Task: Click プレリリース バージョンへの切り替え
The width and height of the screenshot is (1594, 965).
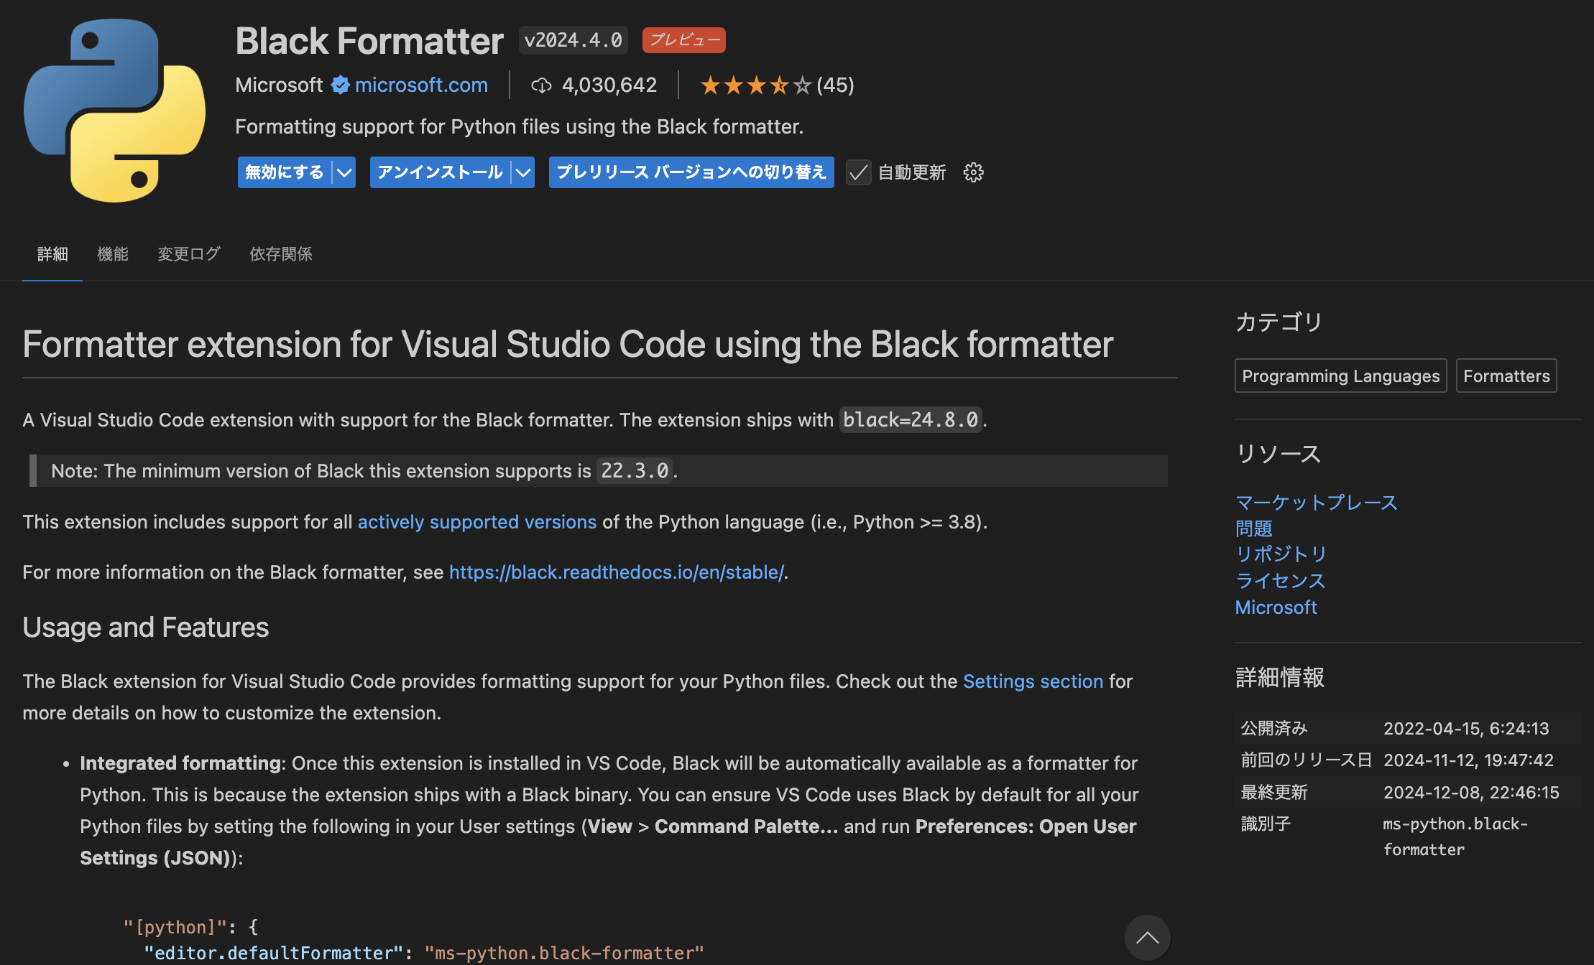Action: click(691, 172)
